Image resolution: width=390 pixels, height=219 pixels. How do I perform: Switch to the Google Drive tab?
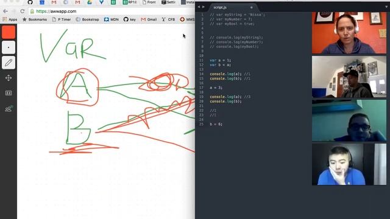90,2
